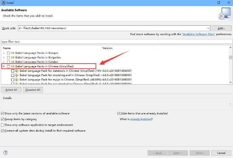Check Babel Language Packs in Chinese (Simplified)
The height and width of the screenshot is (158, 233).
coord(8,66)
